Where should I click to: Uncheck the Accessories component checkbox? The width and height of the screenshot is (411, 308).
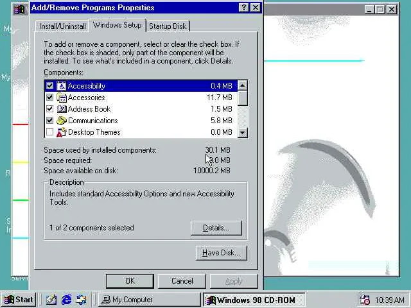pyautogui.click(x=49, y=97)
